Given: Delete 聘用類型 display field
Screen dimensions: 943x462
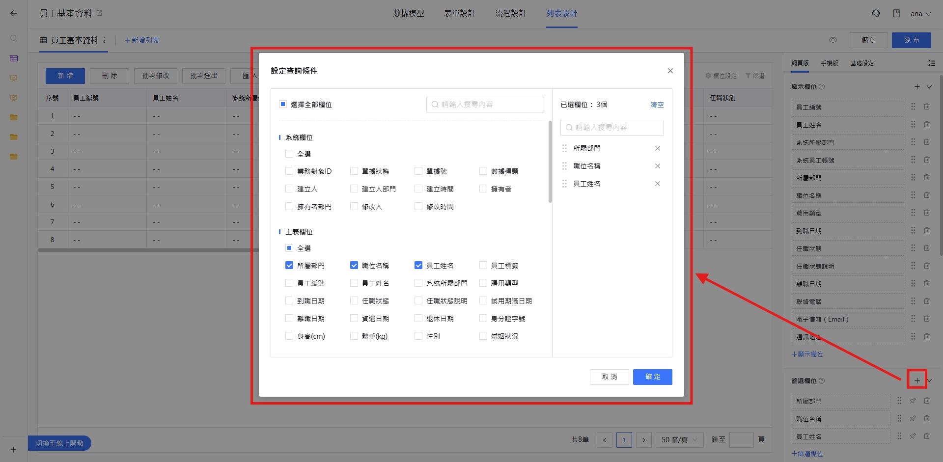Looking at the screenshot, I should (x=927, y=213).
